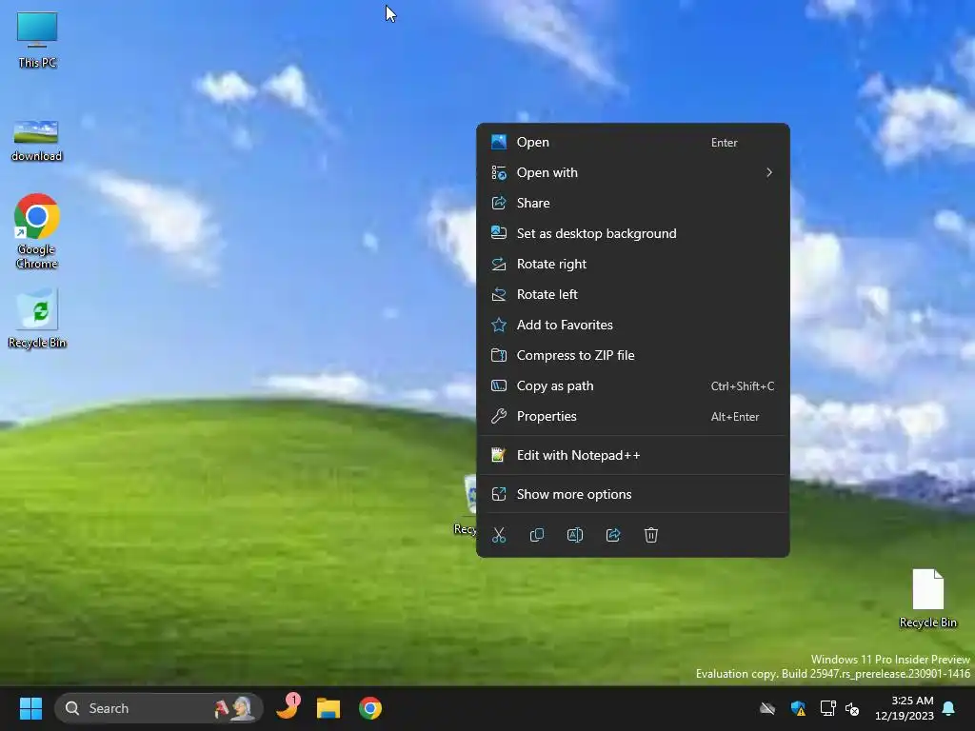Click the muted volume tray icon
Image resolution: width=975 pixels, height=731 pixels.
tap(852, 708)
